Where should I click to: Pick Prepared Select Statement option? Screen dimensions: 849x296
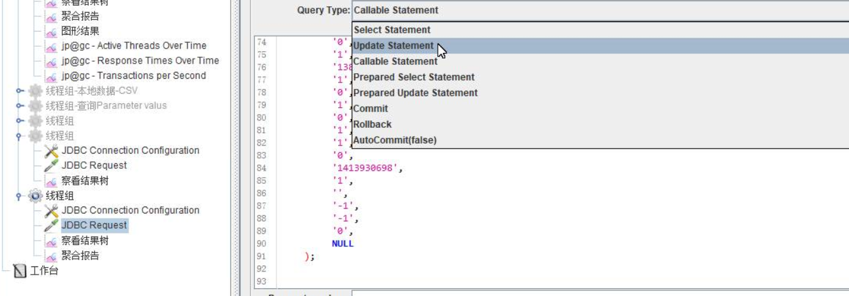point(414,77)
